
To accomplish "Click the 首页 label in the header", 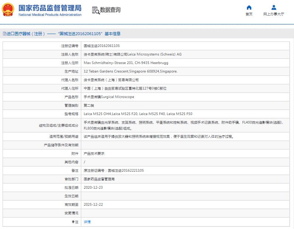I will pos(249,14).
